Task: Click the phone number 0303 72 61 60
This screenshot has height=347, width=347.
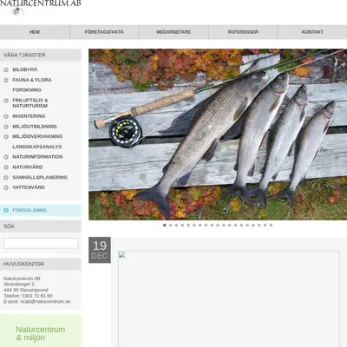Action: [x=37, y=296]
